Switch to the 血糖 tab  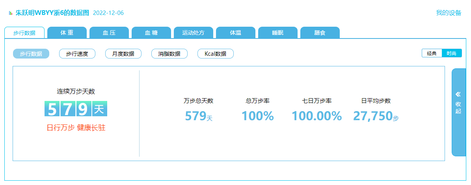pos(151,33)
